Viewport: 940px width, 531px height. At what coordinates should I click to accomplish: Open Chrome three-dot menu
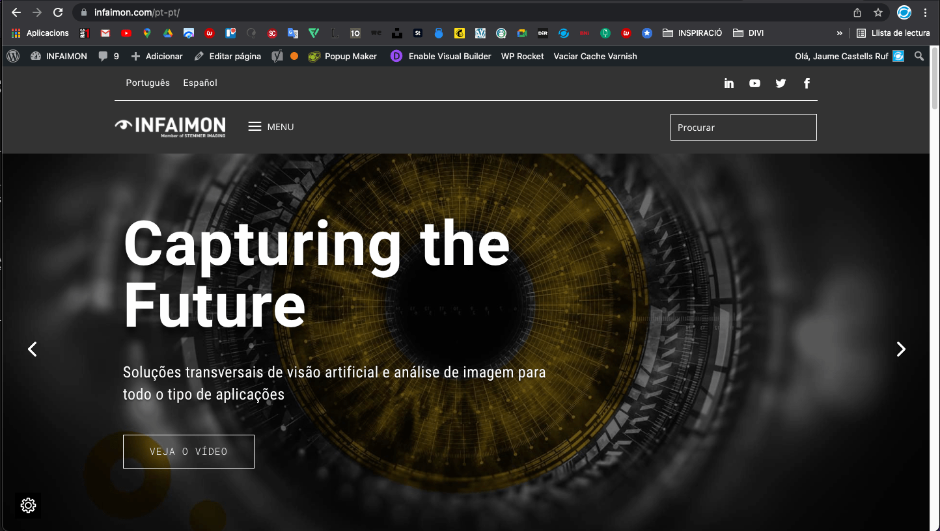[x=925, y=12]
